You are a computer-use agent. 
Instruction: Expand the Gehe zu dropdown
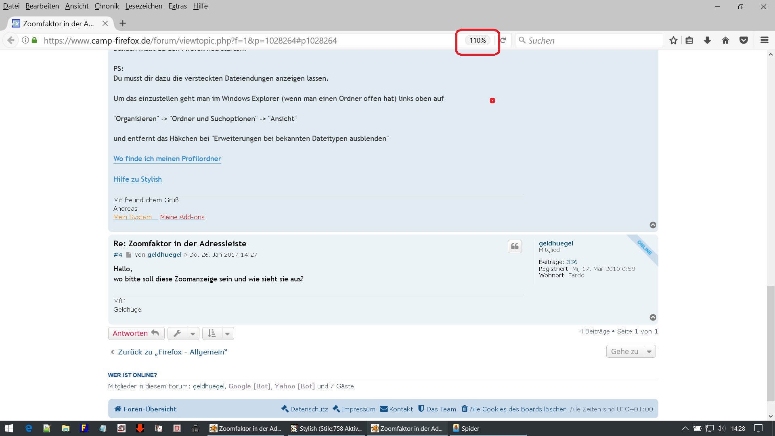pyautogui.click(x=630, y=352)
